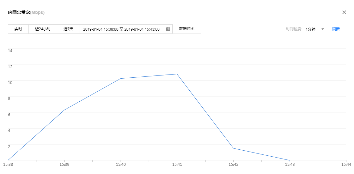Click the chart line point at 15:39
This screenshot has width=354, height=174.
point(64,110)
